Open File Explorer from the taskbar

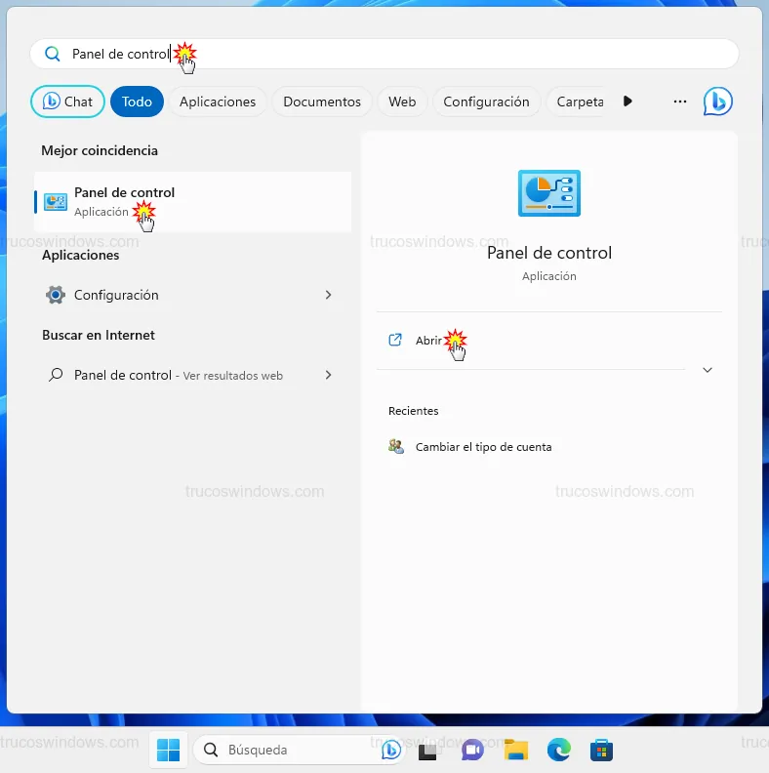(x=516, y=750)
